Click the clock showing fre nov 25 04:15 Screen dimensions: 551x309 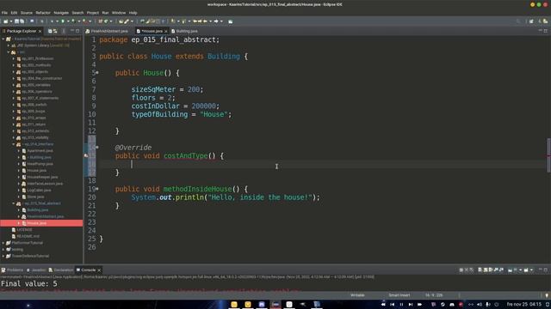pos(524,305)
